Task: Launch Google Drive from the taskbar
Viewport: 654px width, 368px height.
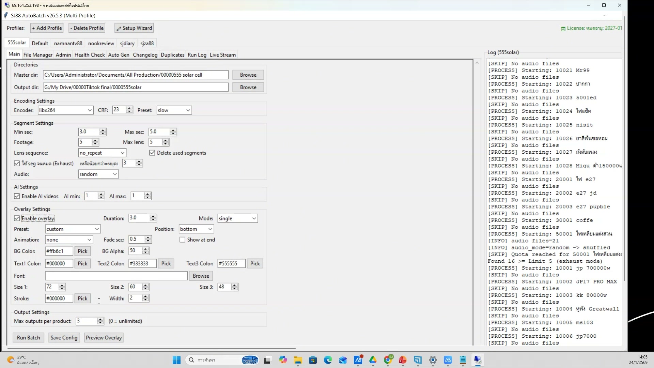Action: click(373, 360)
